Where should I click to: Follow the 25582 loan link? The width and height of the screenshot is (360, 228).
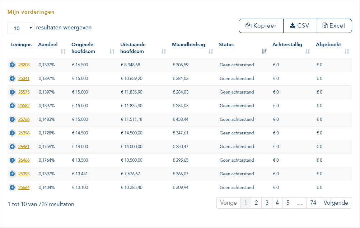(x=24, y=106)
